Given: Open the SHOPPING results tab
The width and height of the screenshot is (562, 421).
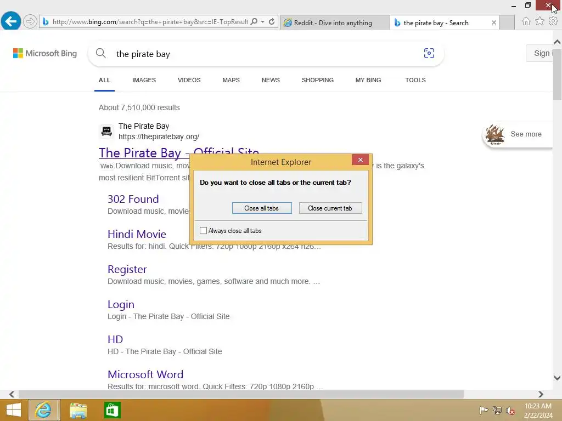Looking at the screenshot, I should pyautogui.click(x=318, y=80).
